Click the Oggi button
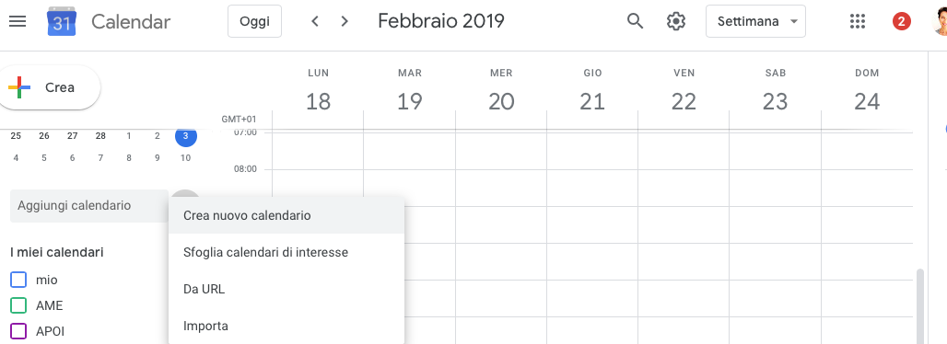This screenshot has width=947, height=344. pyautogui.click(x=254, y=22)
